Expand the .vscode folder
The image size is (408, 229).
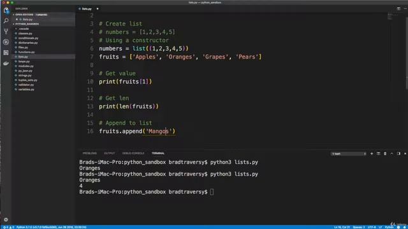pyautogui.click(x=24, y=29)
